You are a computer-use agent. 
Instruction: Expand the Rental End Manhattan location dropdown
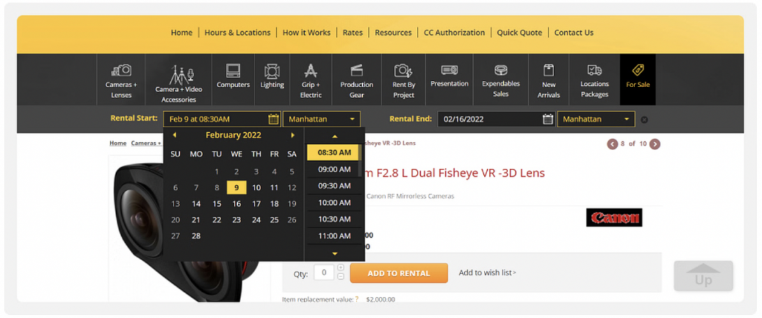596,119
